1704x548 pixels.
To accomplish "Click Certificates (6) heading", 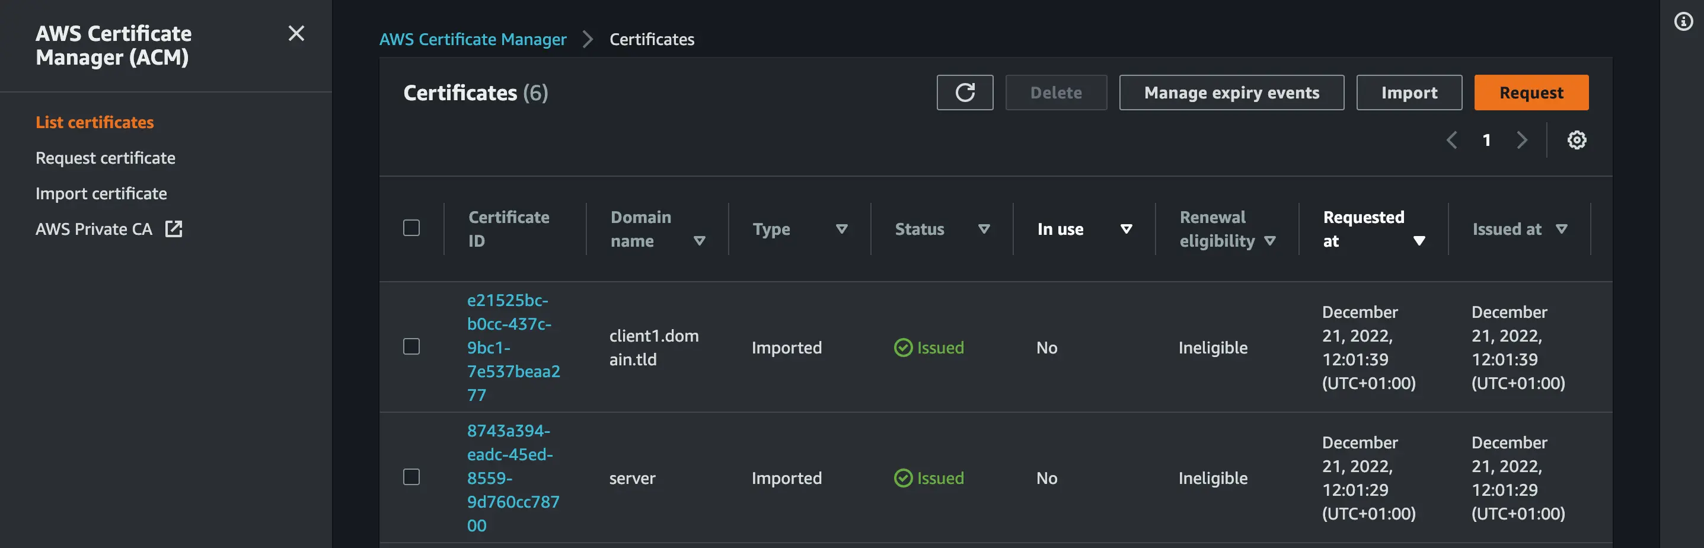I will pyautogui.click(x=476, y=93).
